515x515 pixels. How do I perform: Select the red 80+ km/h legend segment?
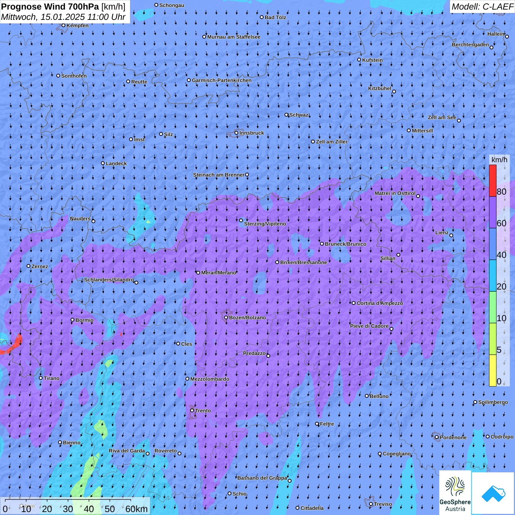[493, 181]
